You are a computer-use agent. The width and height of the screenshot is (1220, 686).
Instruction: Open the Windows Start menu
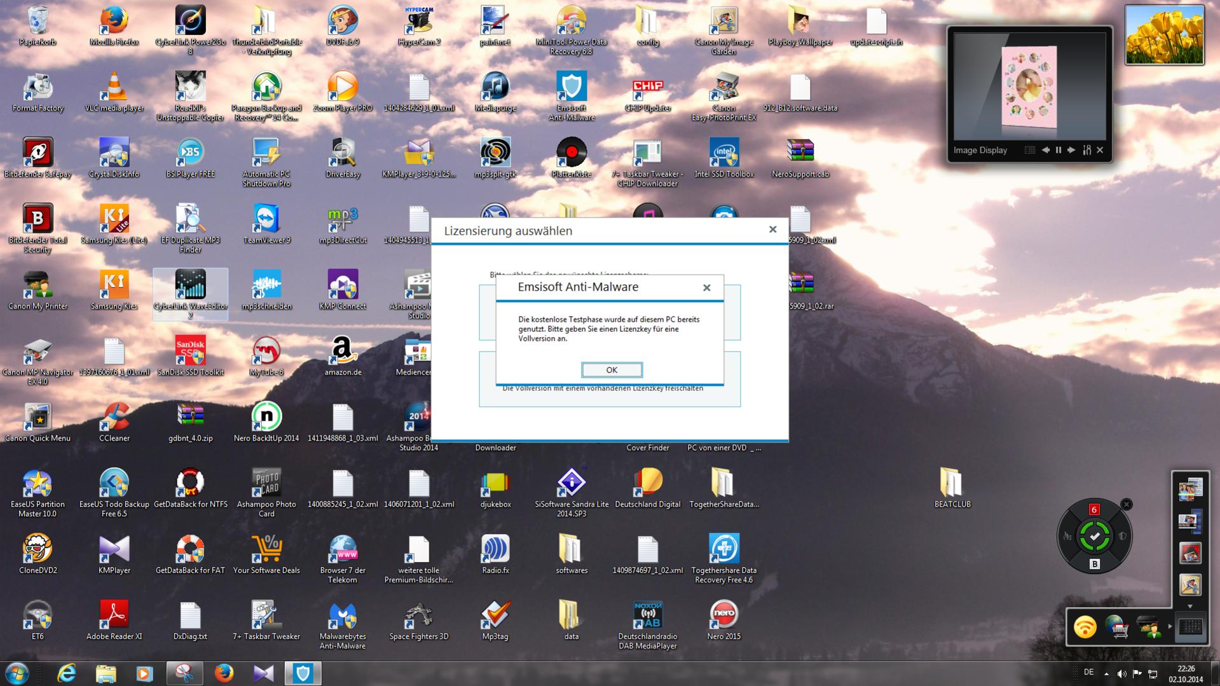pyautogui.click(x=16, y=673)
